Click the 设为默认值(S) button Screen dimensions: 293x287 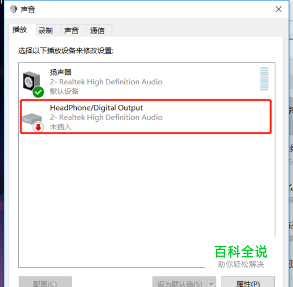180,282
